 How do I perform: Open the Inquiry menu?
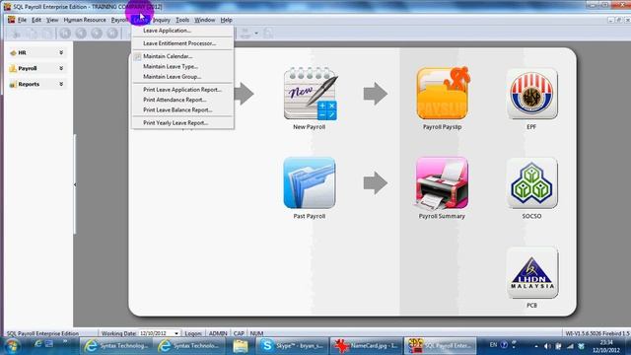pyautogui.click(x=162, y=20)
